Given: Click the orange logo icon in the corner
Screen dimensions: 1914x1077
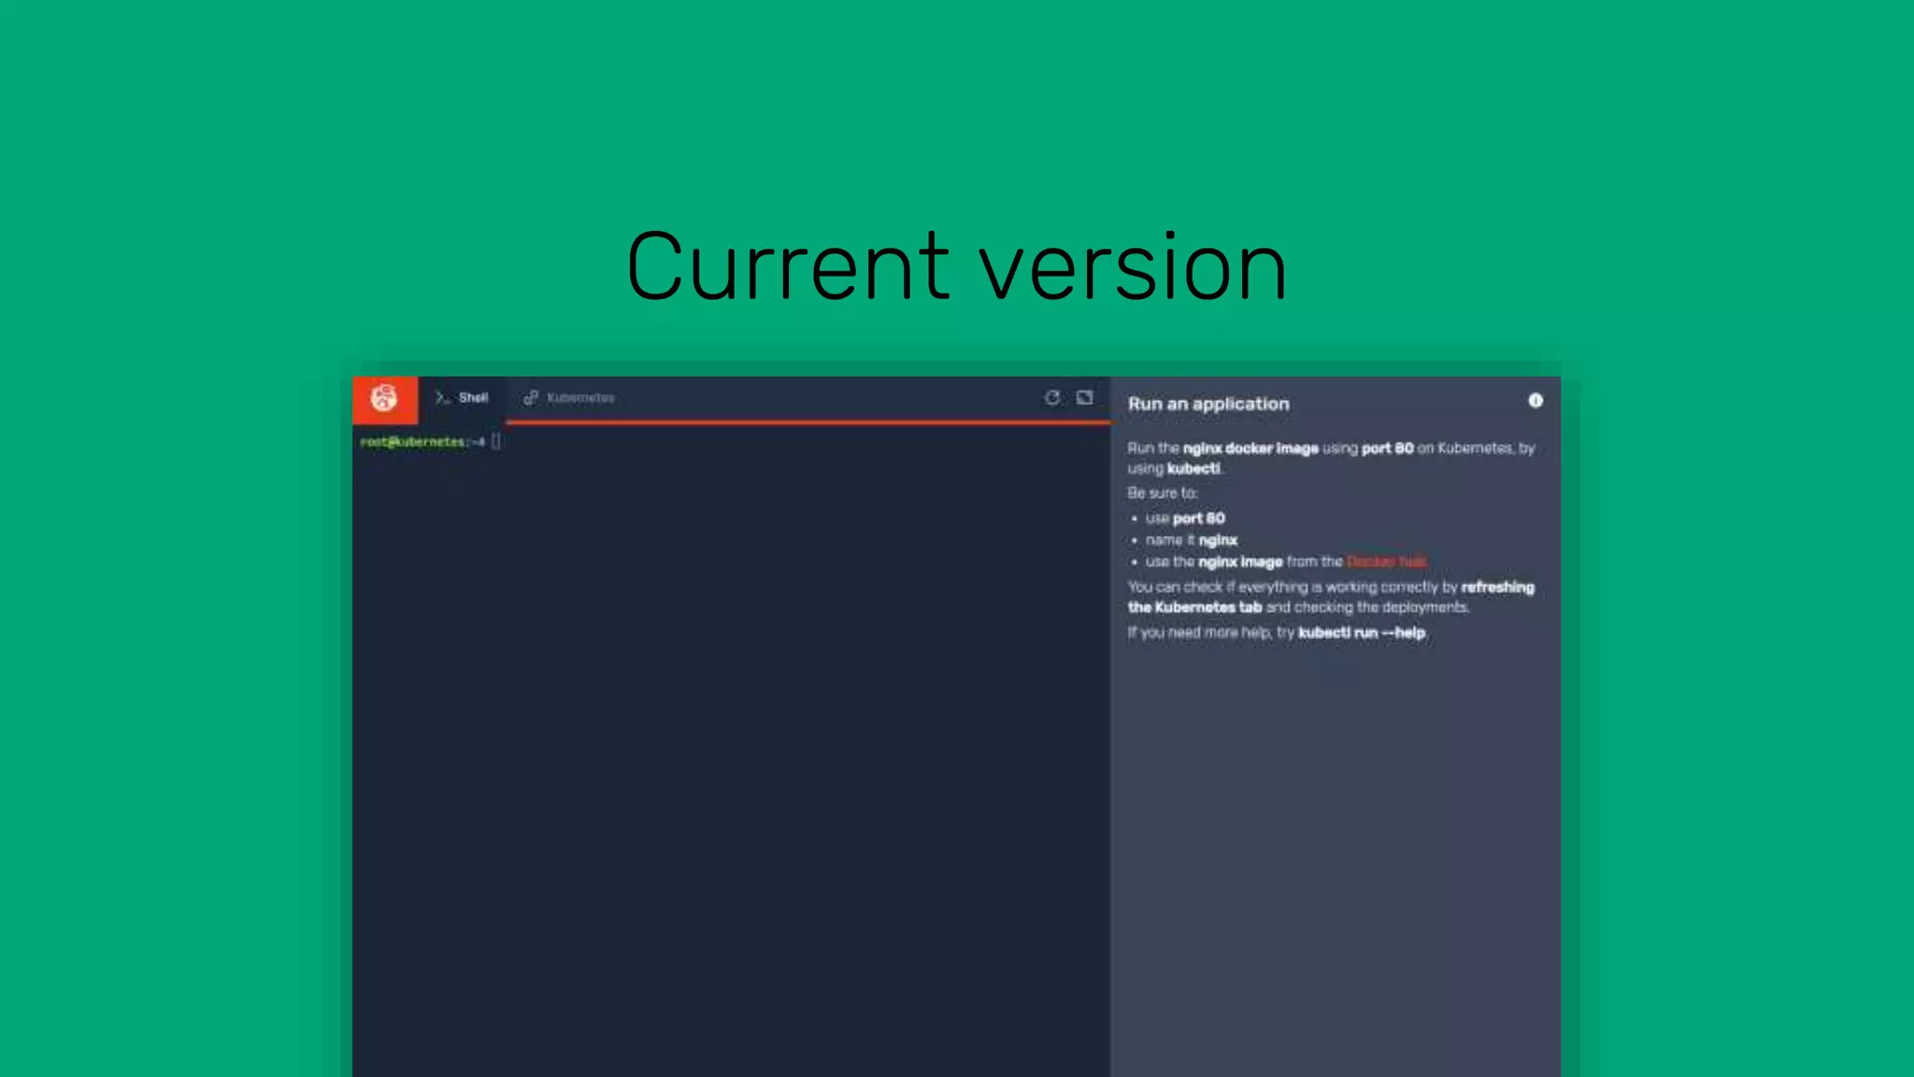Looking at the screenshot, I should [384, 399].
